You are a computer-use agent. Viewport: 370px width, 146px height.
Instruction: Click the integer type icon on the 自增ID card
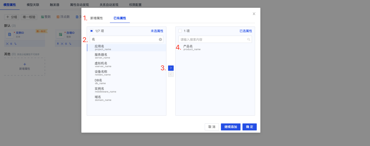pyautogui.click(x=60, y=35)
